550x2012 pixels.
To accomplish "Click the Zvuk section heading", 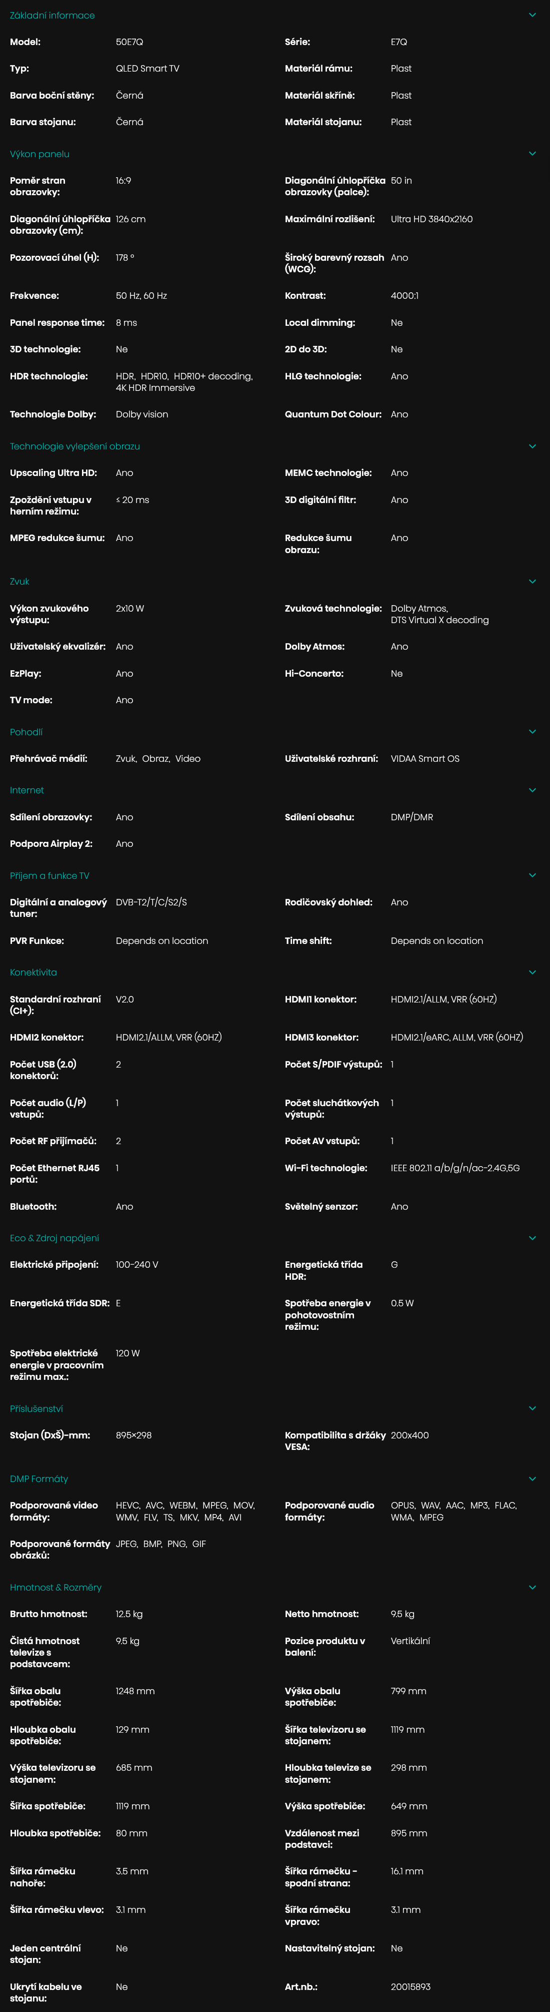I will click(19, 581).
